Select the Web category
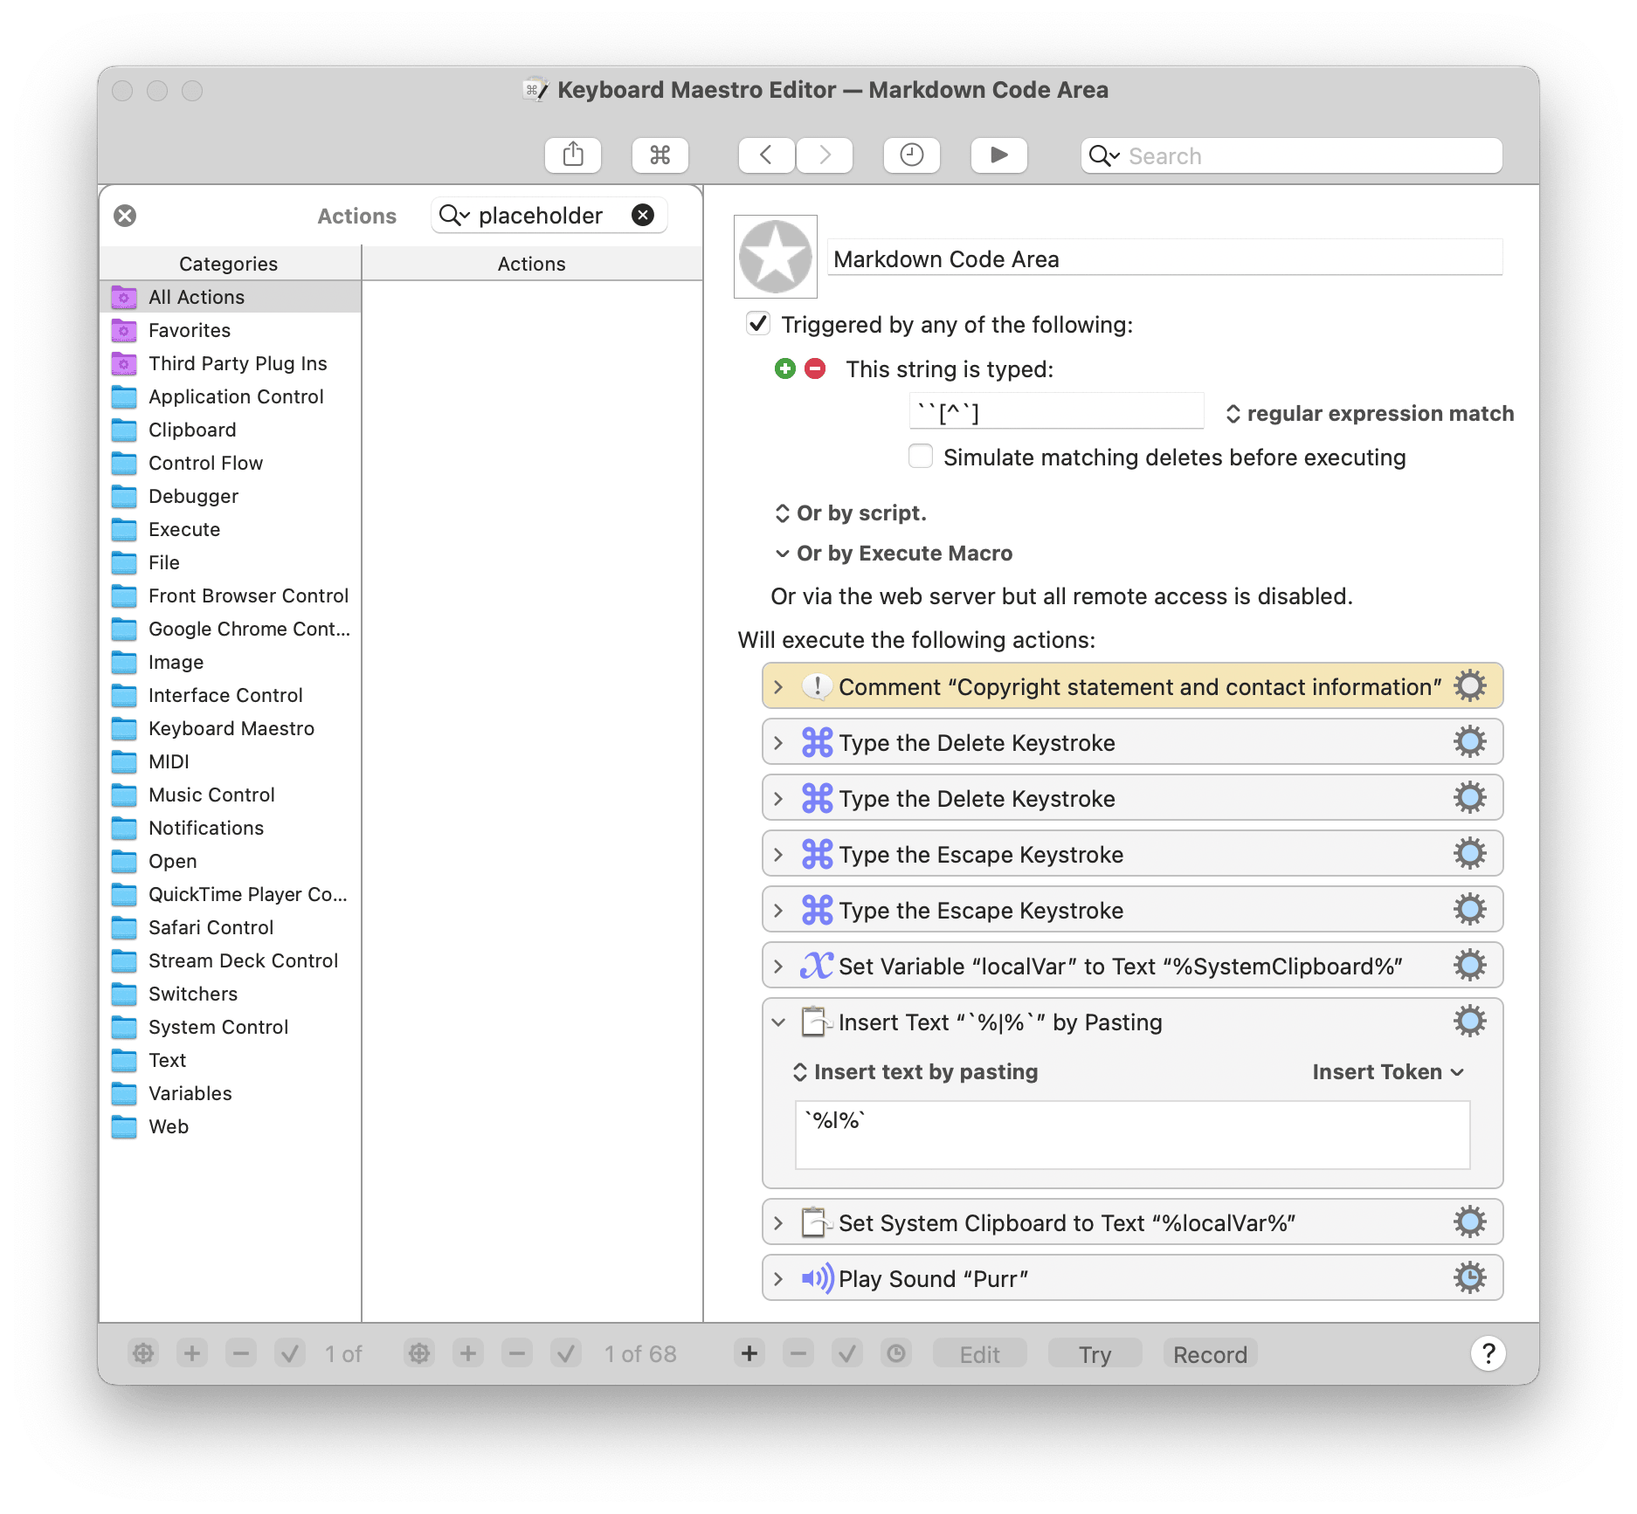The height and width of the screenshot is (1514, 1637). tap(230, 1126)
